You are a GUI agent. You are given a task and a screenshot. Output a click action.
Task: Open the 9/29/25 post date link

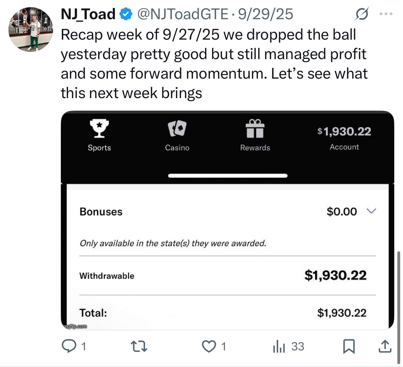pos(266,14)
